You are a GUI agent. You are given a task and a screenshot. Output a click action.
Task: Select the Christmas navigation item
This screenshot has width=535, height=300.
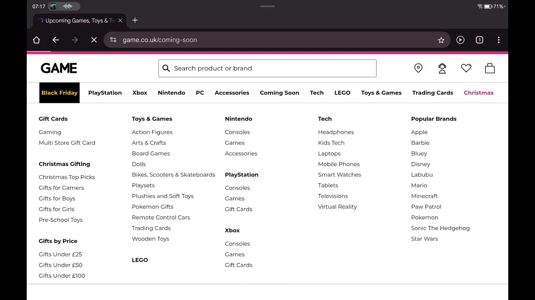pyautogui.click(x=479, y=93)
